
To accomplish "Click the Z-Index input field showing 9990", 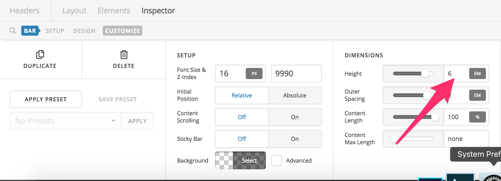I will pos(296,74).
